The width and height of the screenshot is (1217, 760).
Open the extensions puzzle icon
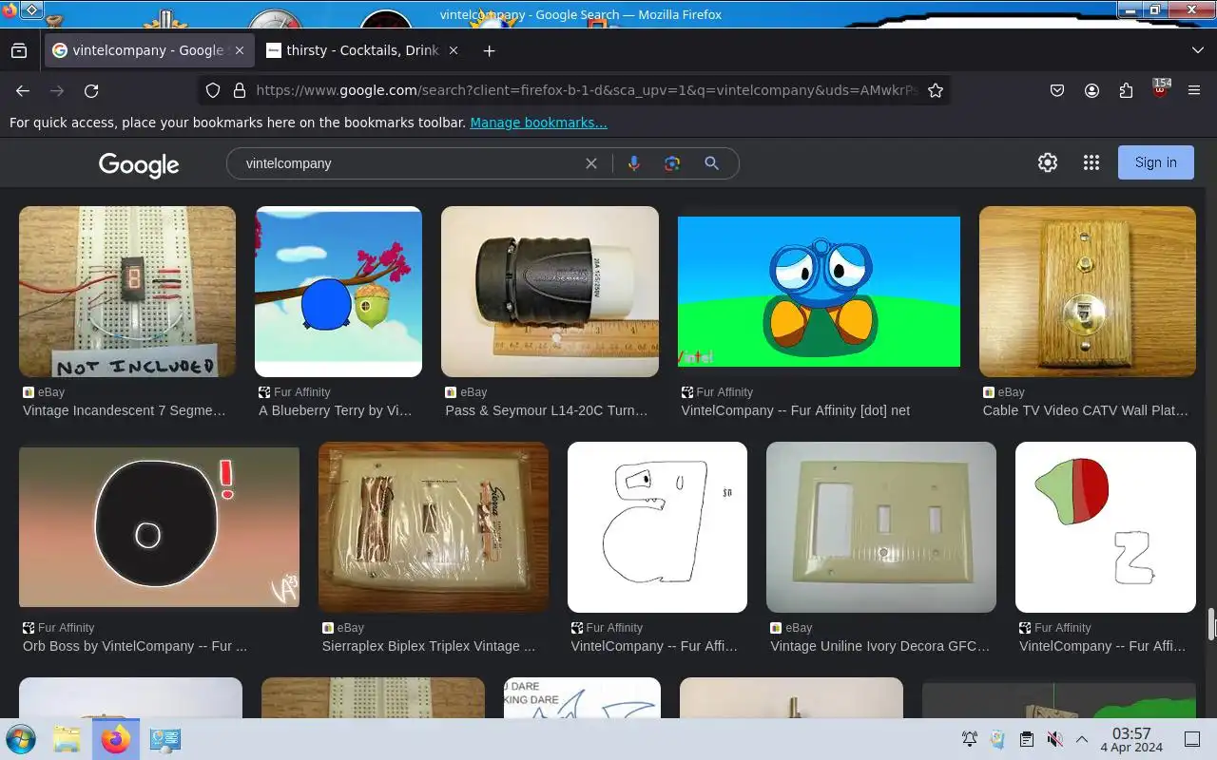[1126, 90]
